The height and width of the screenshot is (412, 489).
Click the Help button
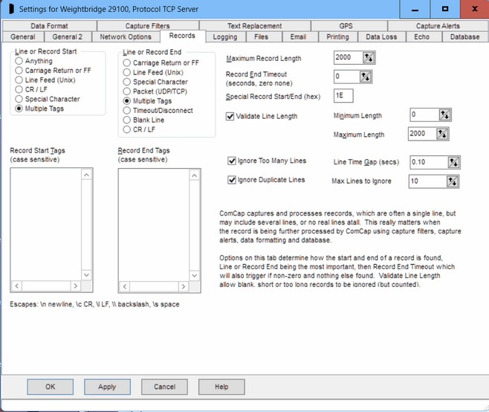coord(221,387)
